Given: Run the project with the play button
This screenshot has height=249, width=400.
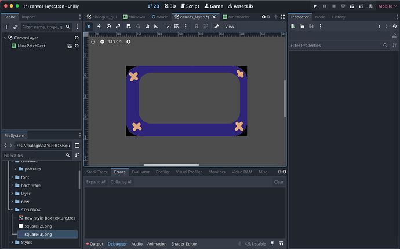Looking at the screenshot, I should tap(315, 6).
